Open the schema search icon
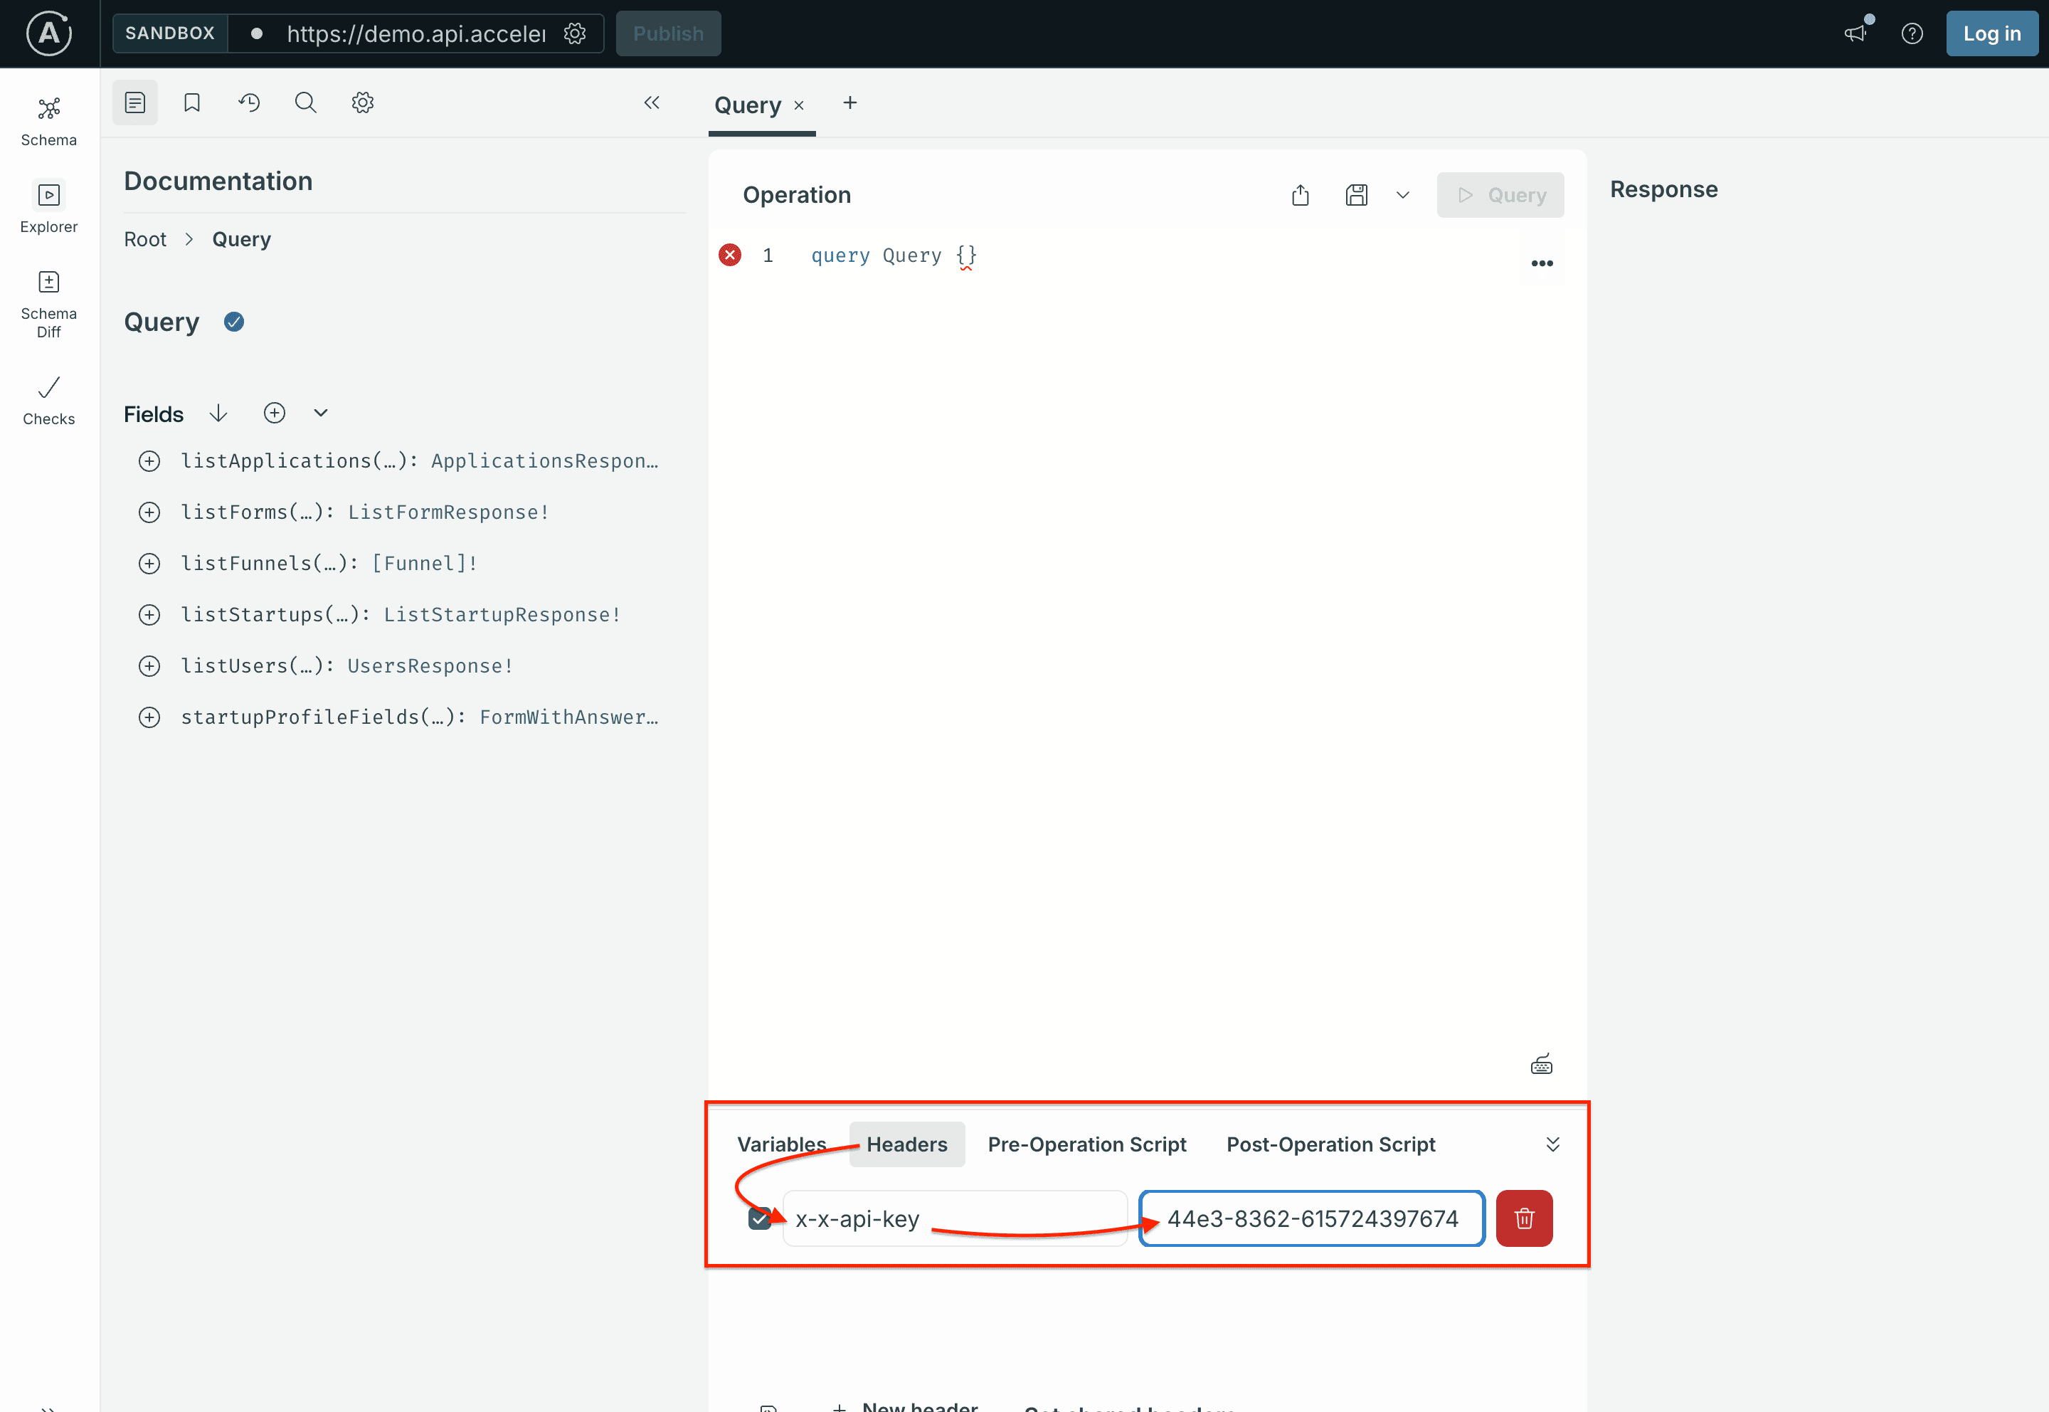2049x1412 pixels. [305, 102]
